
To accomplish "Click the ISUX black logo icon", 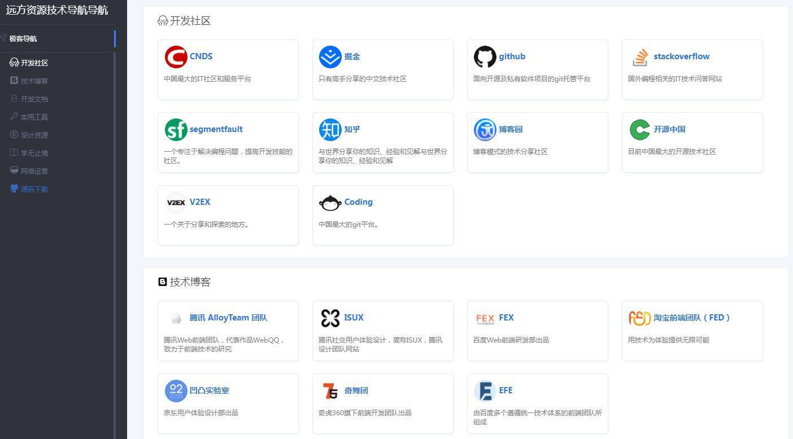I will (330, 318).
